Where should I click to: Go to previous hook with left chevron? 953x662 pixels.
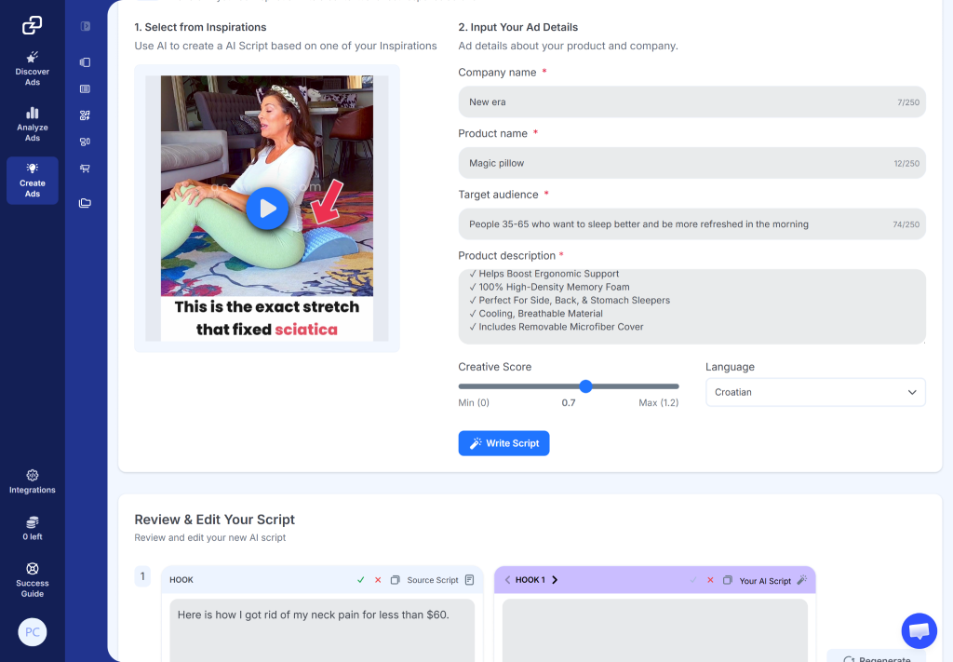coord(507,580)
